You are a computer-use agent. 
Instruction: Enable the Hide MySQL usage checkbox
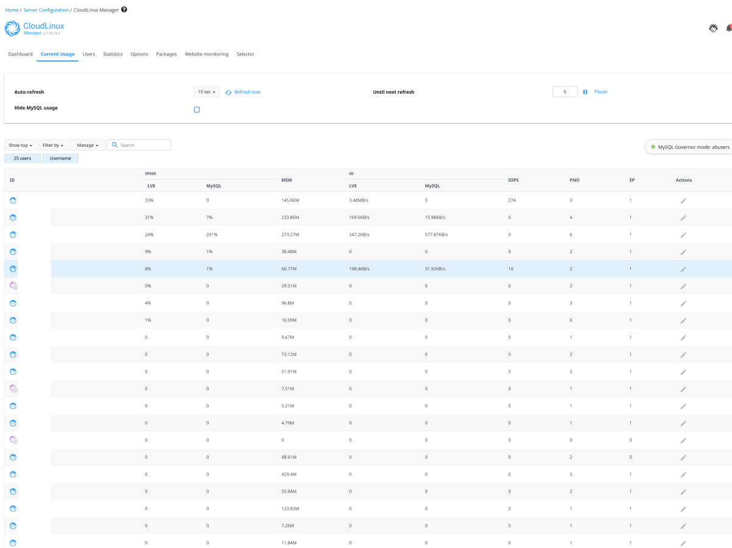[197, 110]
